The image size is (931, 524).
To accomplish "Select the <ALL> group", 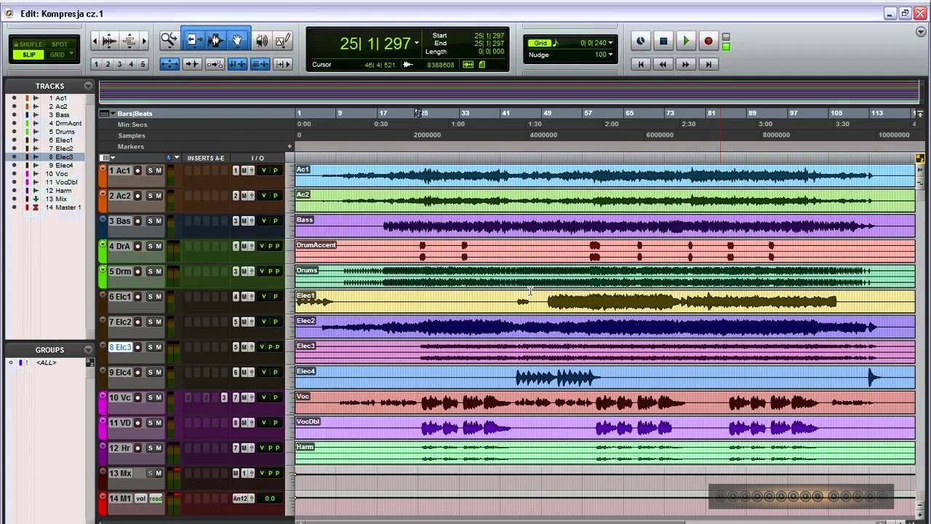I will click(x=46, y=362).
